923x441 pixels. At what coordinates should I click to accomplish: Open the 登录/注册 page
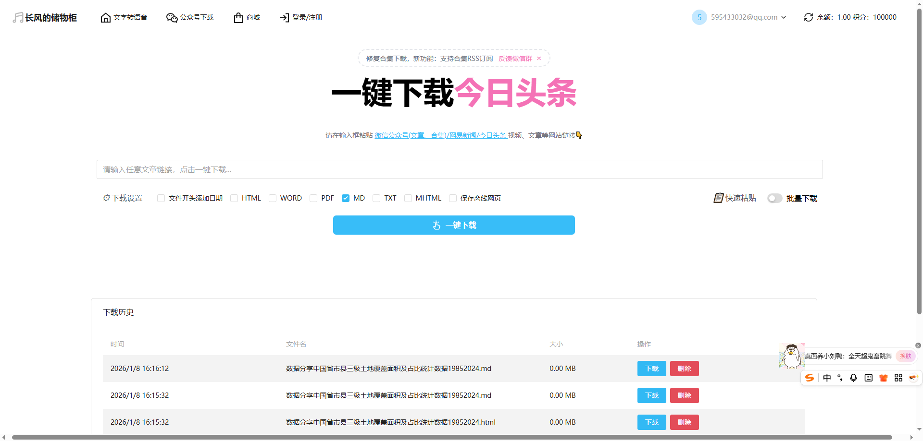point(300,17)
